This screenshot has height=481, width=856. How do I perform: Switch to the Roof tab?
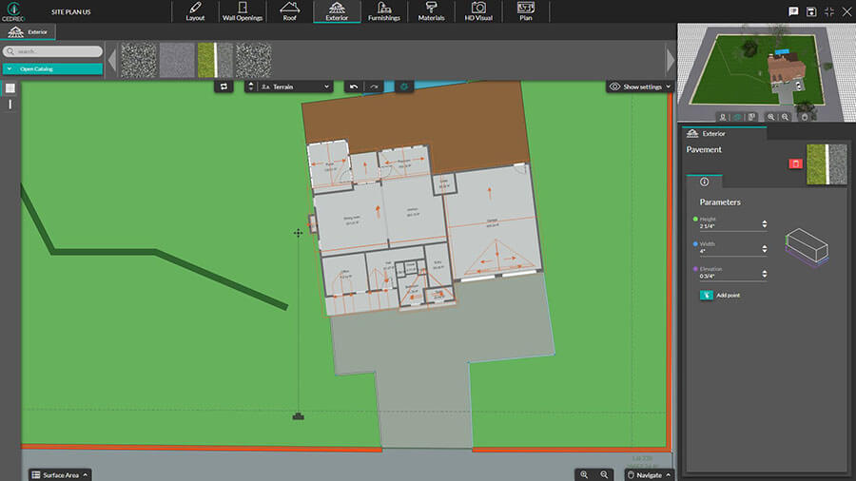289,11
